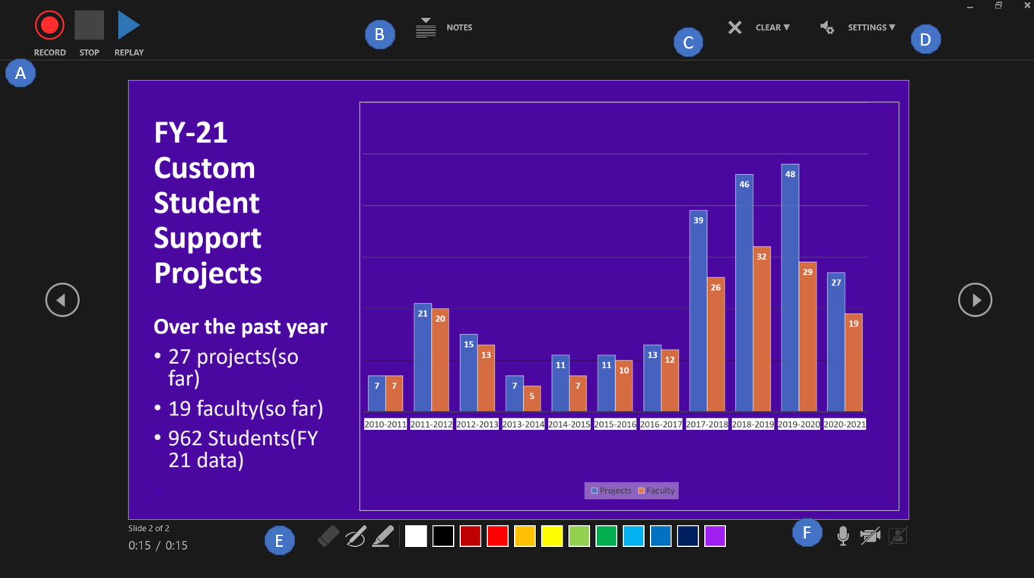Image resolution: width=1034 pixels, height=578 pixels.
Task: Pick the dark red ink color
Action: point(471,536)
